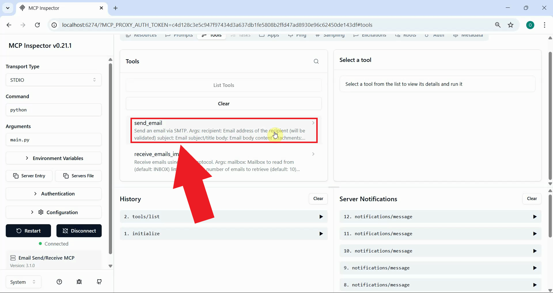Select the Auth tab
Image resolution: width=553 pixels, height=293 pixels.
coord(435,36)
